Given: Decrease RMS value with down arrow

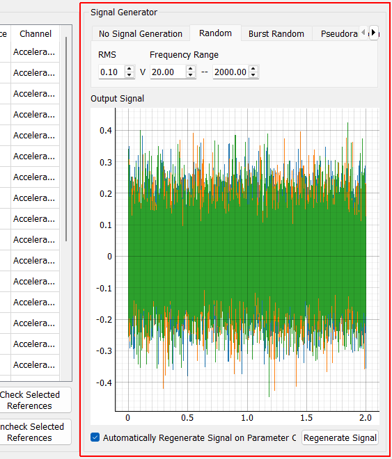Looking at the screenshot, I should [130, 75].
